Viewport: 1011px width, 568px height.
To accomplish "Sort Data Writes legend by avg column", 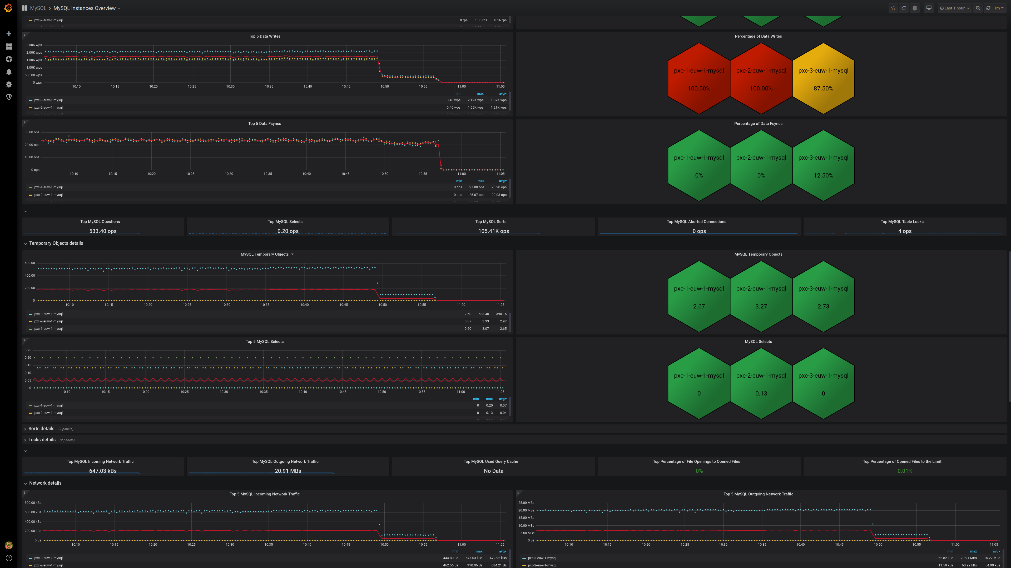I will coord(502,94).
